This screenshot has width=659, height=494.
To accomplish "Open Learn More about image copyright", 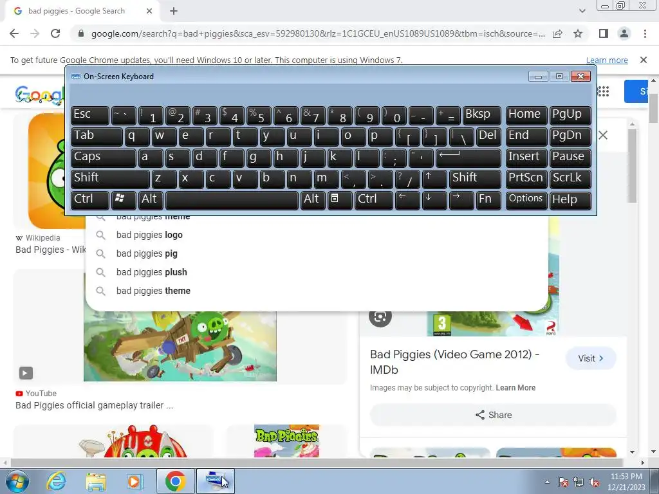I will (515, 388).
